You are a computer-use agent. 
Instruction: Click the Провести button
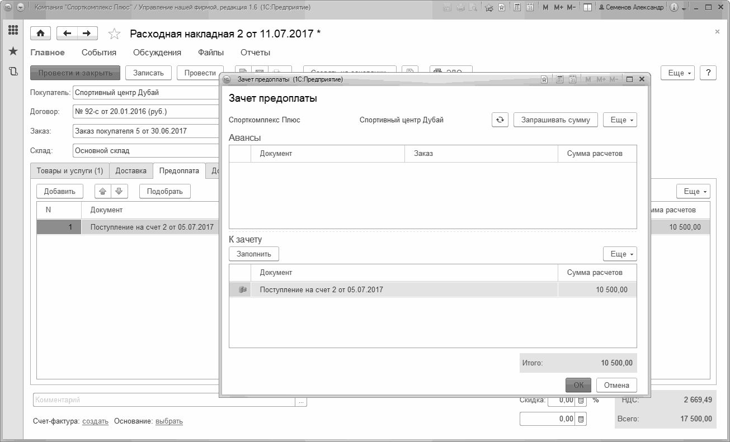point(200,73)
